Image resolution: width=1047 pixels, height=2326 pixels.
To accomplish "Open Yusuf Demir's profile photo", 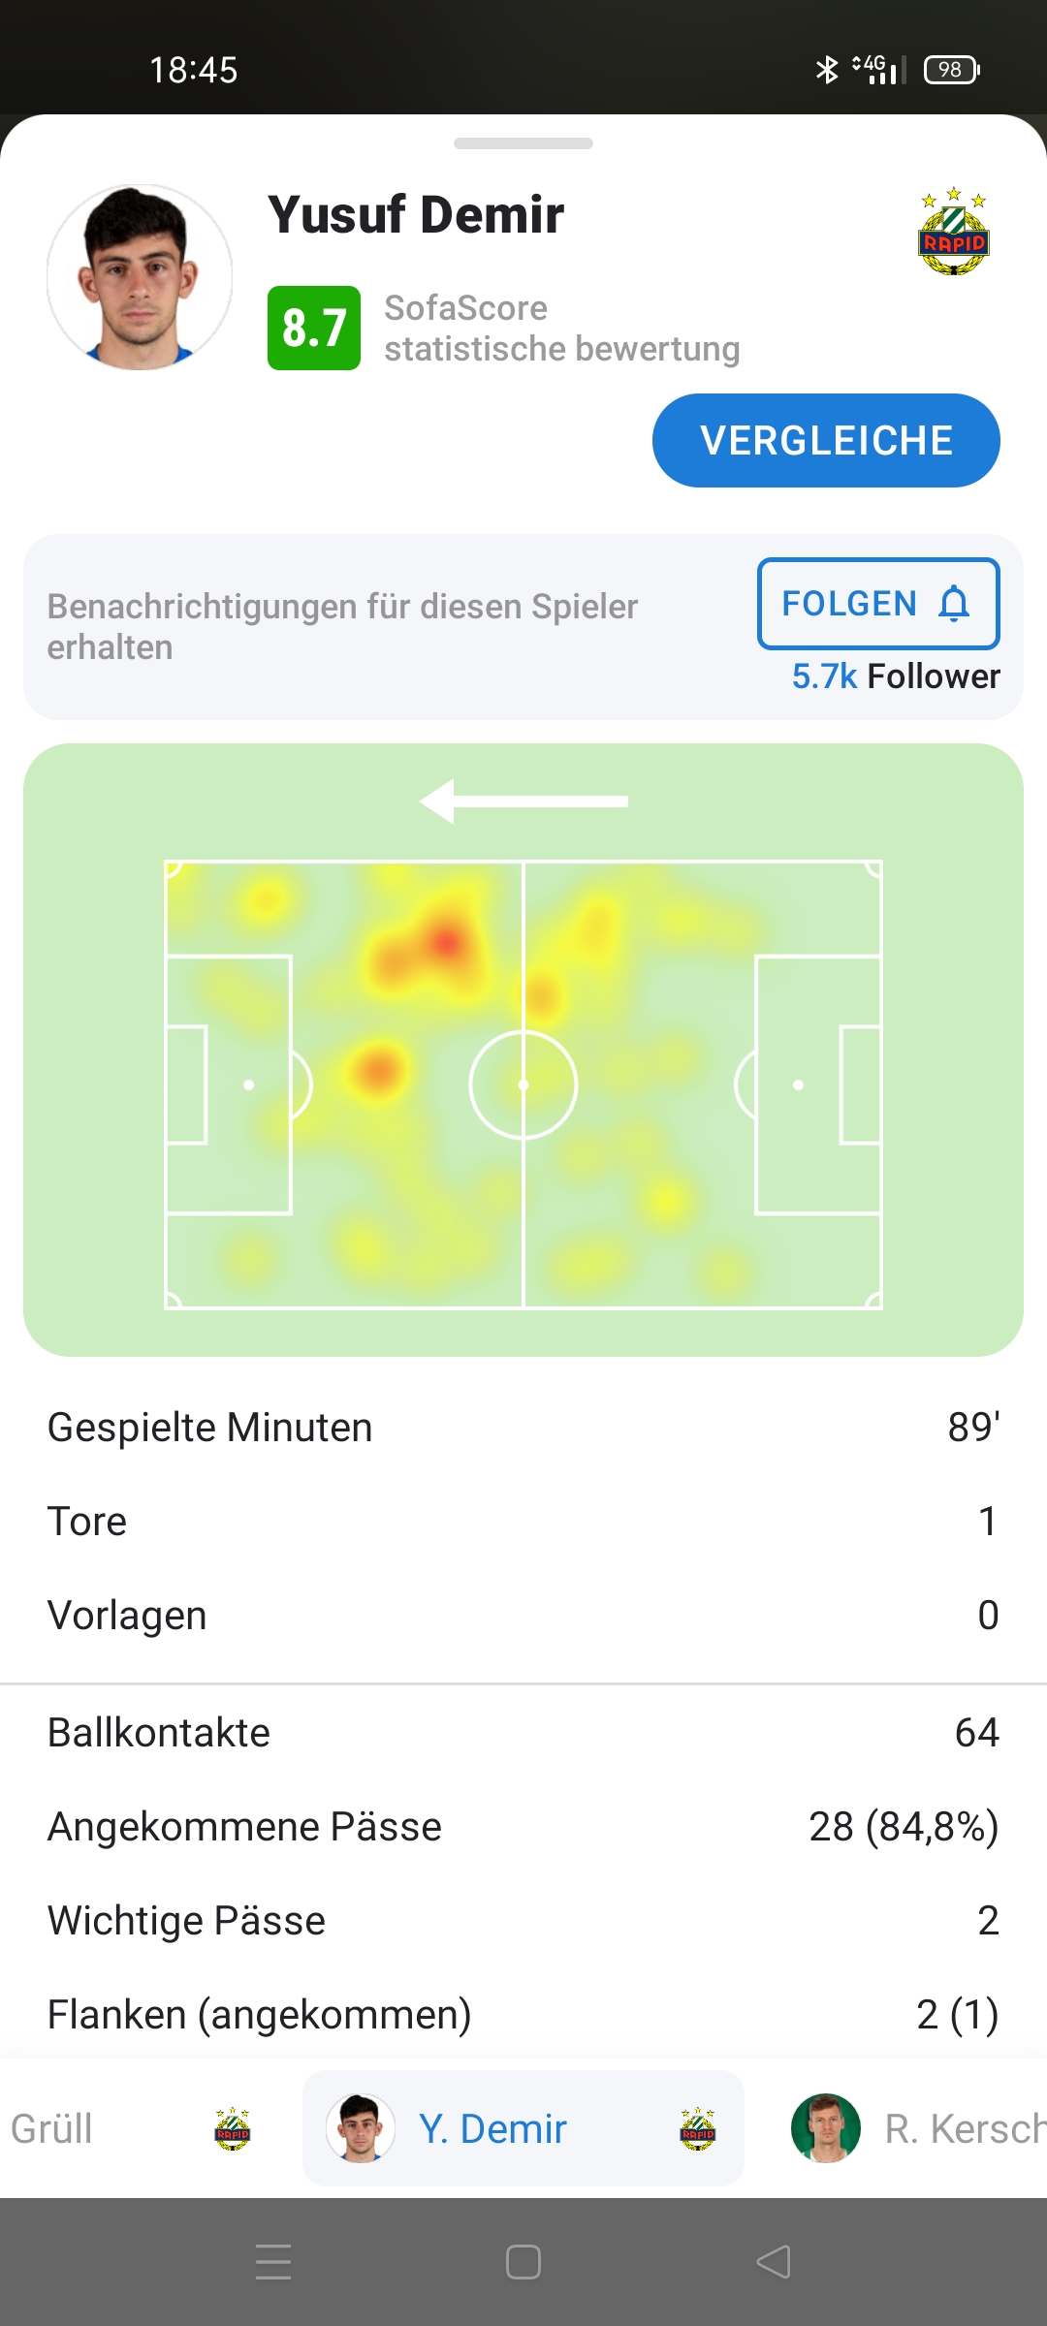I will [140, 277].
